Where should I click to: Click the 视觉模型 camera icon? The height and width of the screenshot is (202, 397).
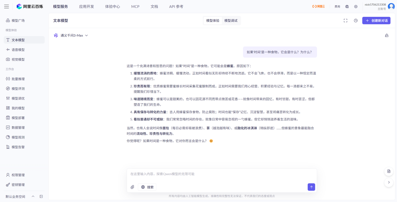(x=8, y=59)
